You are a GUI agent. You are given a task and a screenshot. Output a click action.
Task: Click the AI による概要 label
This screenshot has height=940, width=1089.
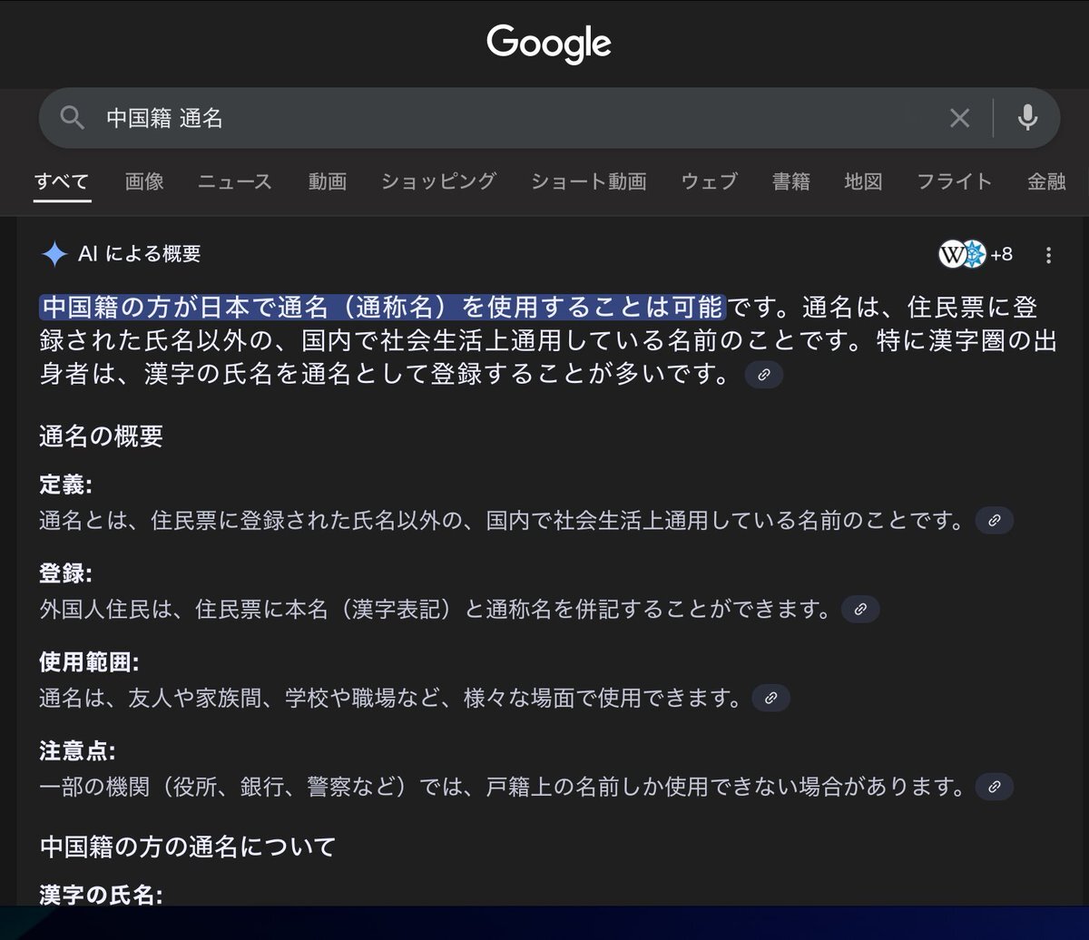click(x=140, y=254)
